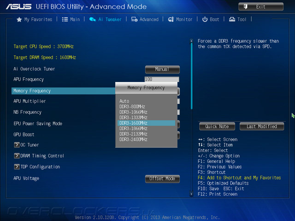295x221 pixels.
Task: Show the Last Modified settings
Action: 262,126
